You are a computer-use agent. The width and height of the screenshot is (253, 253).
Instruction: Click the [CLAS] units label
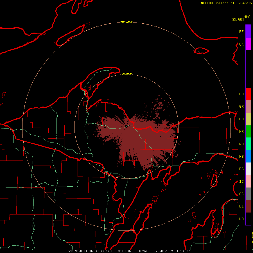pos(237,19)
